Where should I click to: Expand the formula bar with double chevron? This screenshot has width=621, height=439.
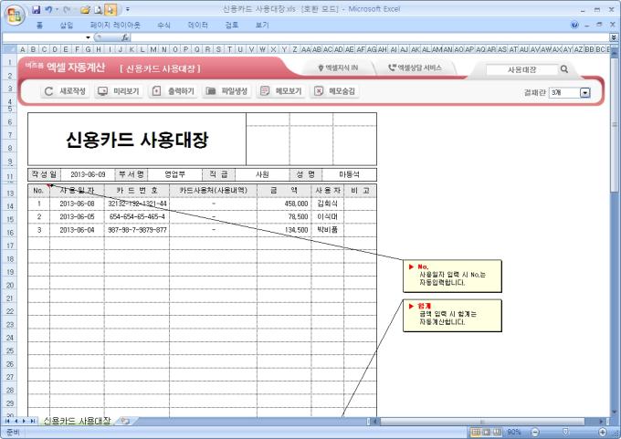point(614,37)
